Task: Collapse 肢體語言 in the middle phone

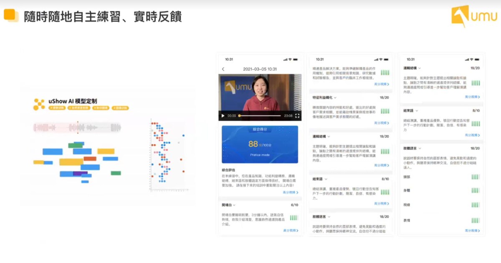Action: (x=329, y=217)
